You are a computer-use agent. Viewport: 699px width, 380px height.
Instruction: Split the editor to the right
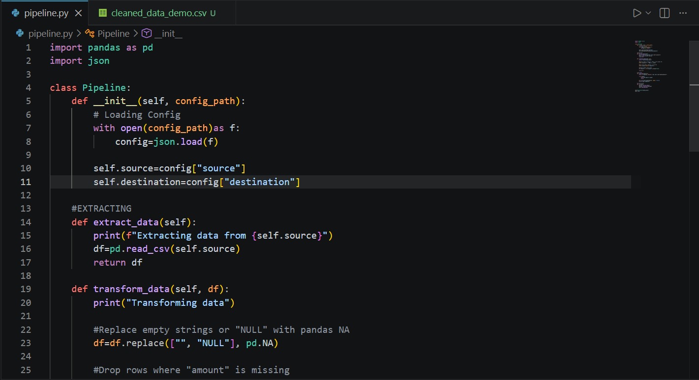coord(665,13)
